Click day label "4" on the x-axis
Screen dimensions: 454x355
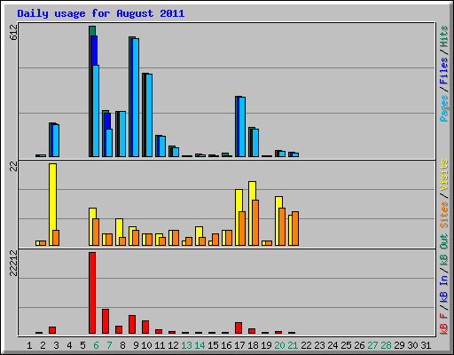tap(69, 345)
